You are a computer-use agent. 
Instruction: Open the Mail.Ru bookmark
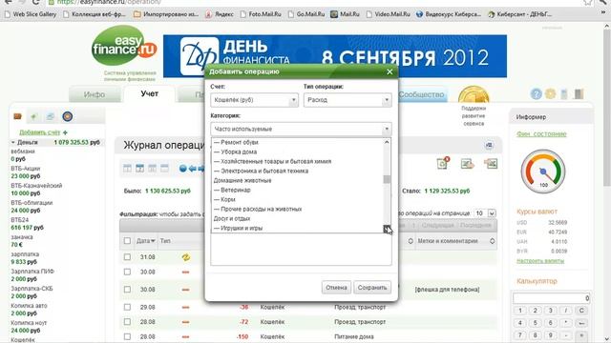pyautogui.click(x=346, y=14)
